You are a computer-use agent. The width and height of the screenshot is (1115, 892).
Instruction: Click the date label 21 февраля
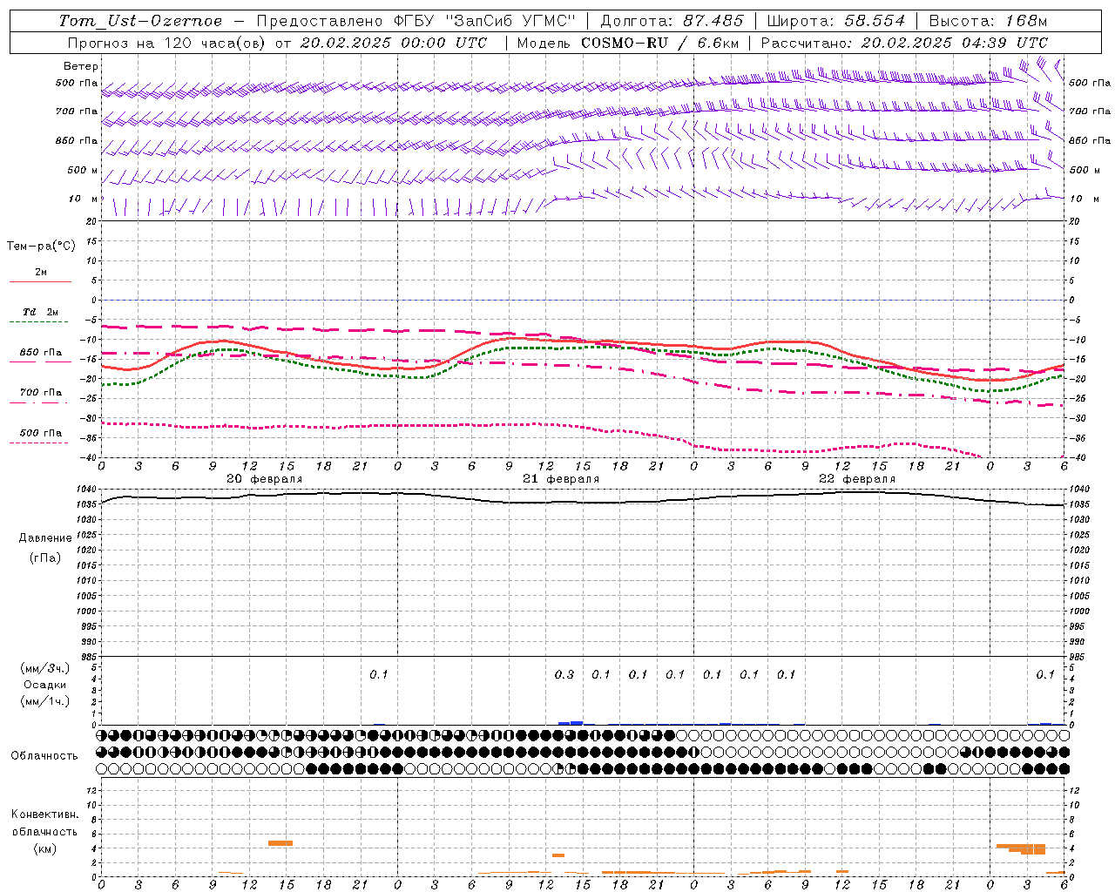(561, 479)
